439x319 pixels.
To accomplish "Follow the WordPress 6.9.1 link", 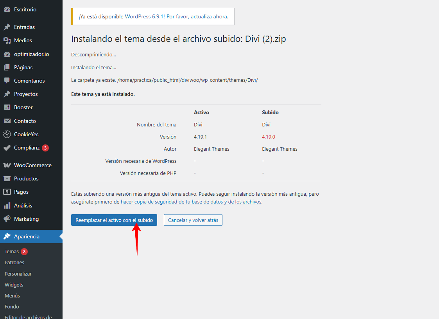I will [x=144, y=16].
